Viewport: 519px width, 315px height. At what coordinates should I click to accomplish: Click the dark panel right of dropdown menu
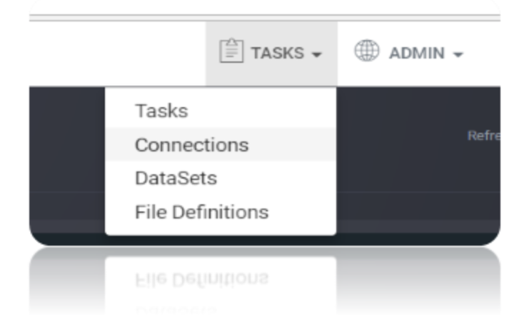point(418,159)
